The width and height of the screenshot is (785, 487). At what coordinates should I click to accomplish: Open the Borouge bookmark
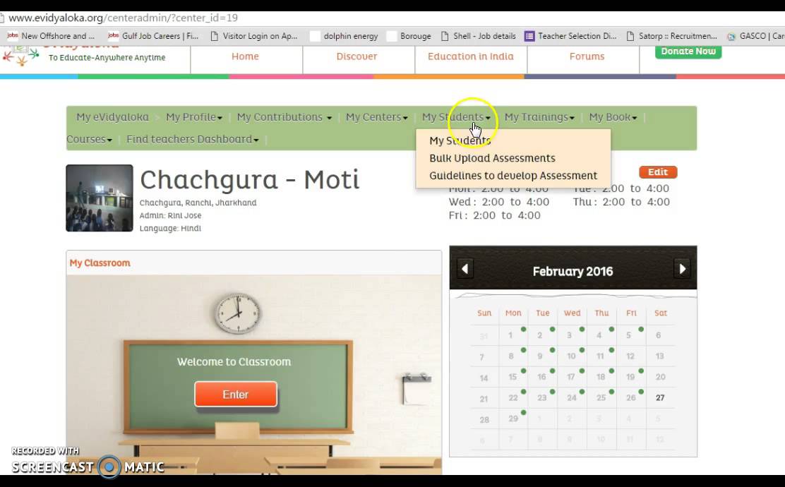409,36
